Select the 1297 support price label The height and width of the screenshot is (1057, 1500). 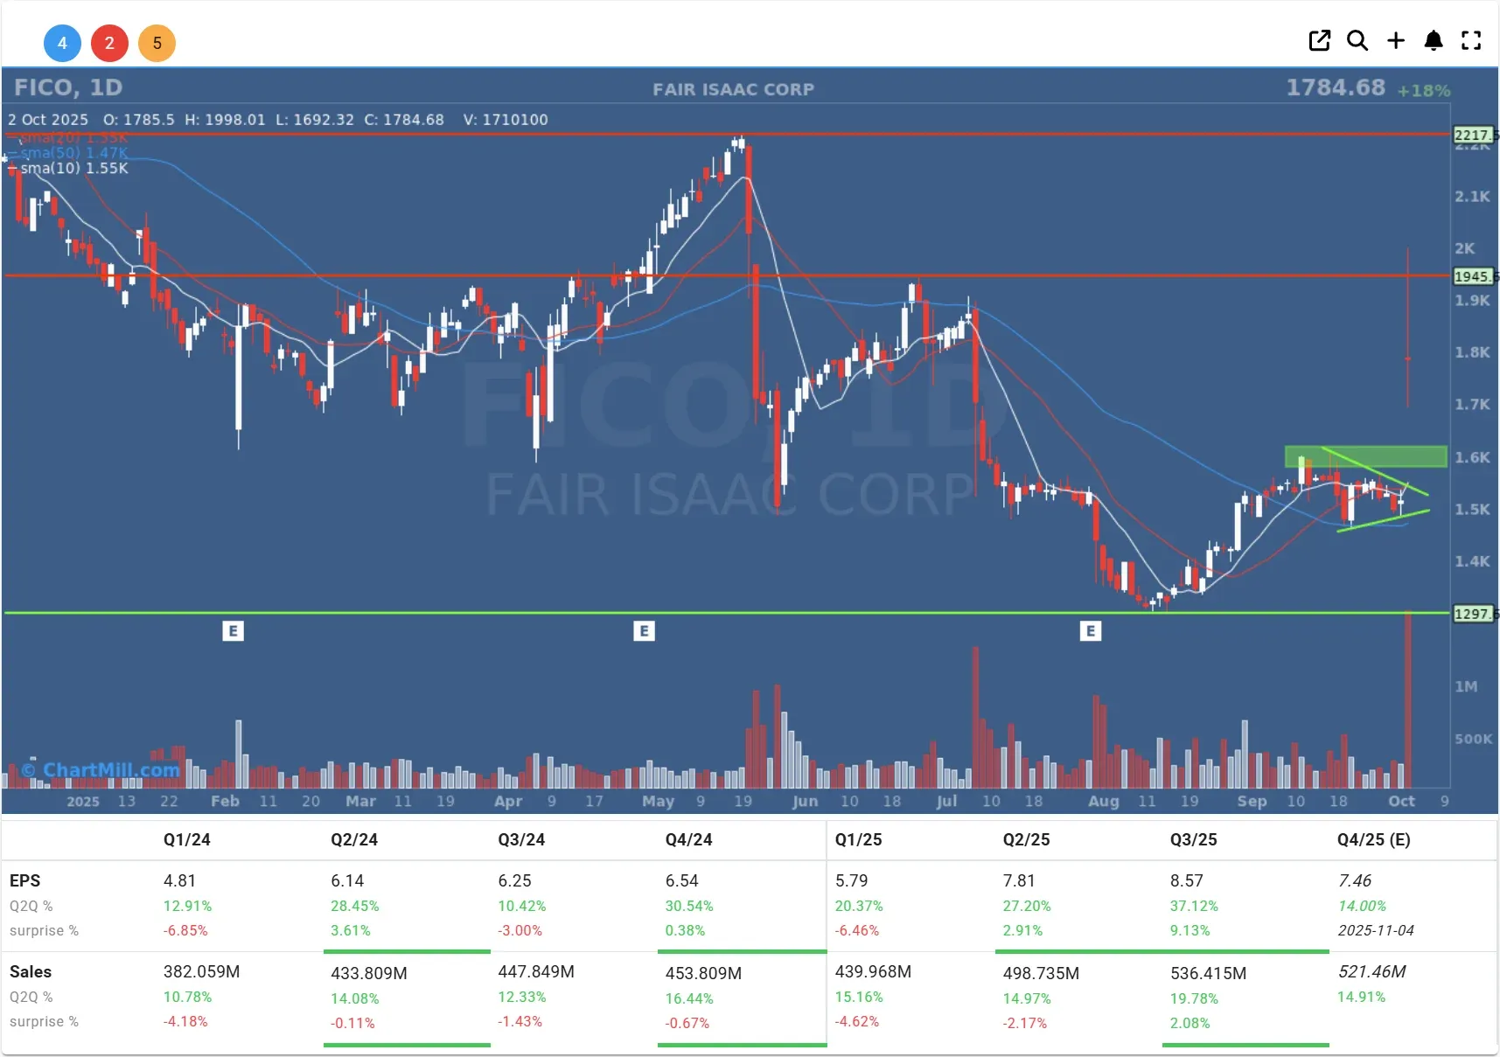coord(1473,614)
